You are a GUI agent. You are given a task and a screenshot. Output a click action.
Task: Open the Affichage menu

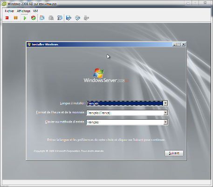coord(24,11)
